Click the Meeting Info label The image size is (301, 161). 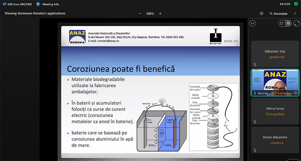pos(50,4)
